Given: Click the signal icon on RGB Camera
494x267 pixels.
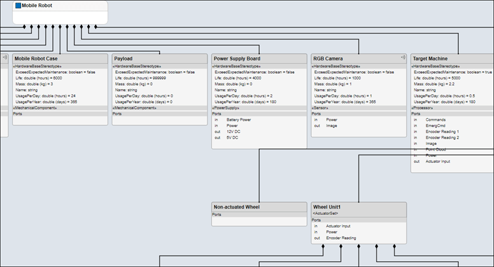Looking at the screenshot, I should (403, 57).
